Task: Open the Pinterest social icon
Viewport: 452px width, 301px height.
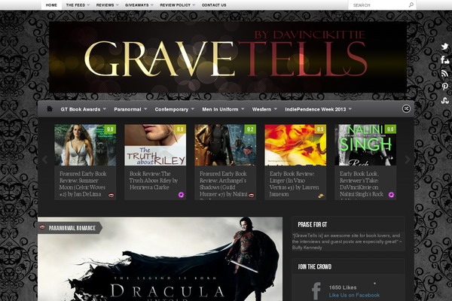Action: tap(444, 87)
